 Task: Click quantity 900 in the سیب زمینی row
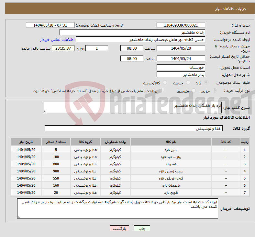pos(56,171)
